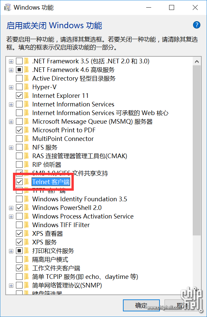Uncheck XPS 服务 checkbox
This screenshot has height=317, width=207.
pos(19,242)
